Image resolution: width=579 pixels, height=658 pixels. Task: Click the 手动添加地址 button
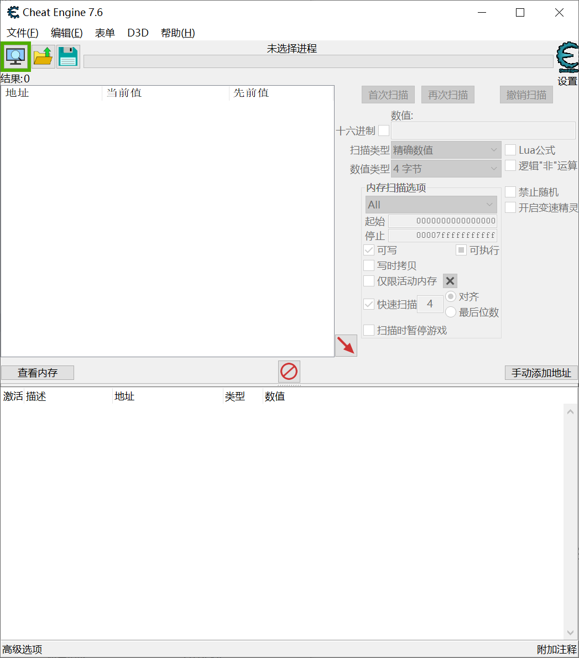click(541, 373)
